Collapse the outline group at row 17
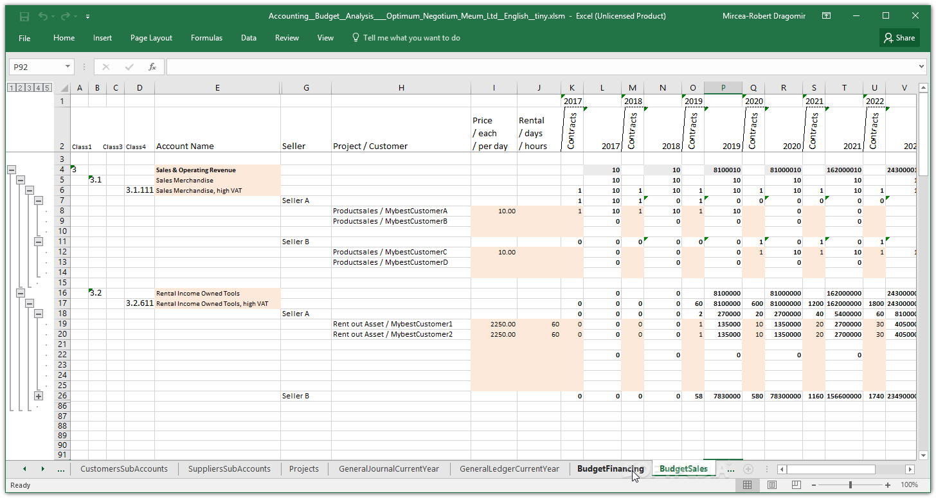The height and width of the screenshot is (498, 936). [x=29, y=303]
